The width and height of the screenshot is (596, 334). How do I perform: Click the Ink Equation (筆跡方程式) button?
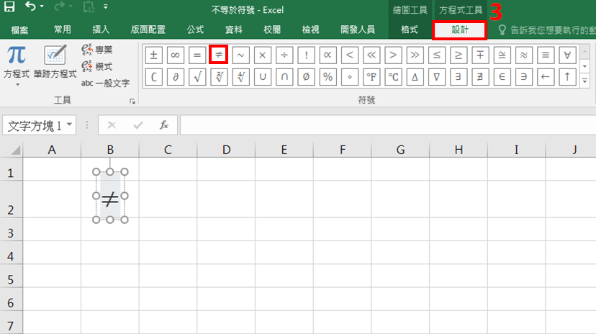[55, 62]
